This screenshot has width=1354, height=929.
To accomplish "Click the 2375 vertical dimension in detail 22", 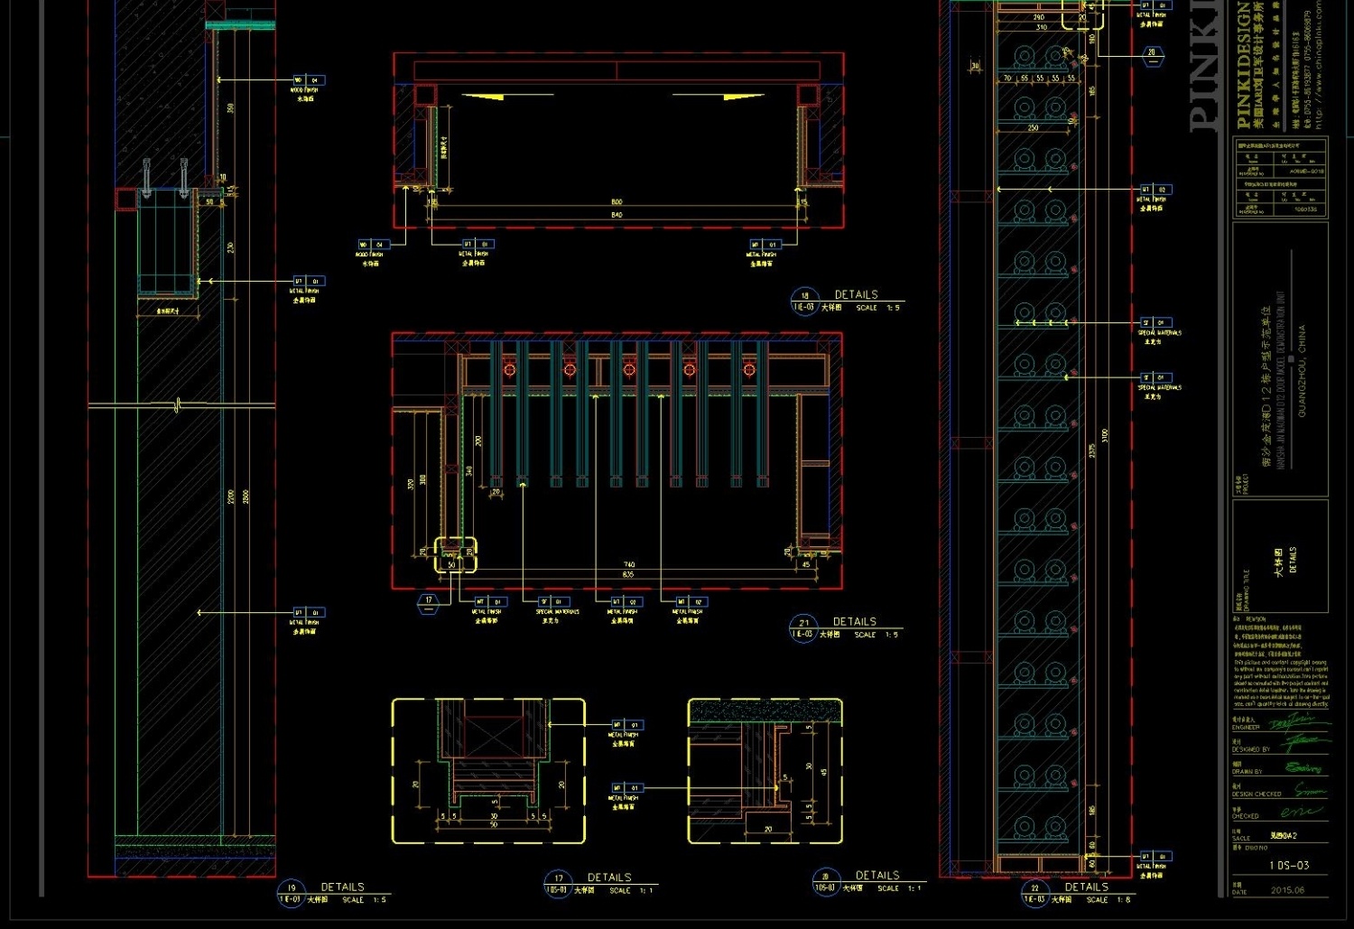I will (1093, 449).
